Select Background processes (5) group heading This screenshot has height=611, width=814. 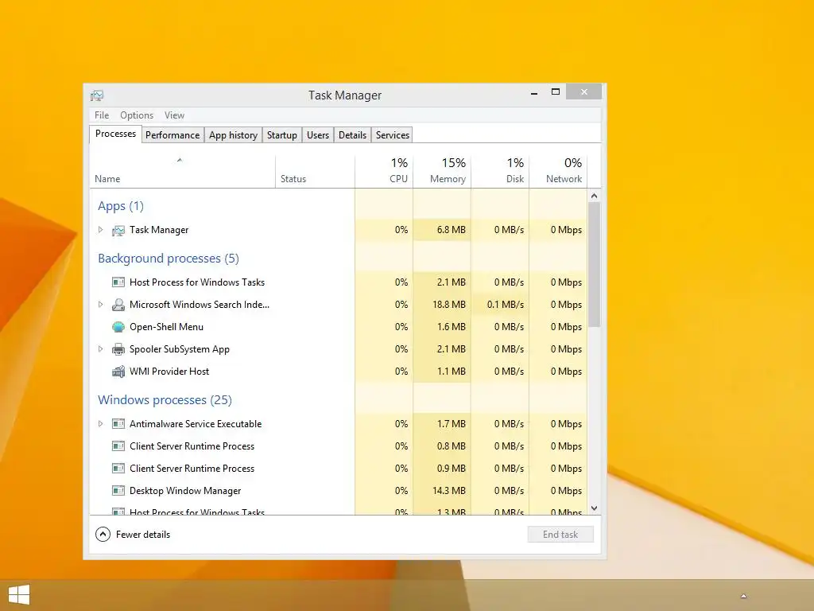(x=169, y=259)
